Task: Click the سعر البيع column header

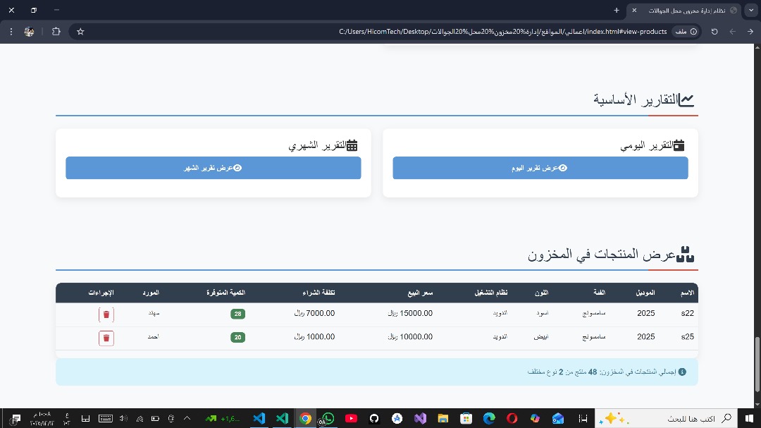Action: (x=420, y=293)
